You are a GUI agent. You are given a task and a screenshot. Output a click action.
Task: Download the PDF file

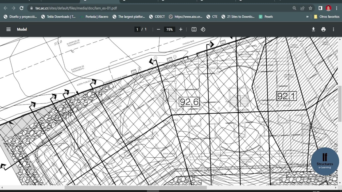coord(313,29)
